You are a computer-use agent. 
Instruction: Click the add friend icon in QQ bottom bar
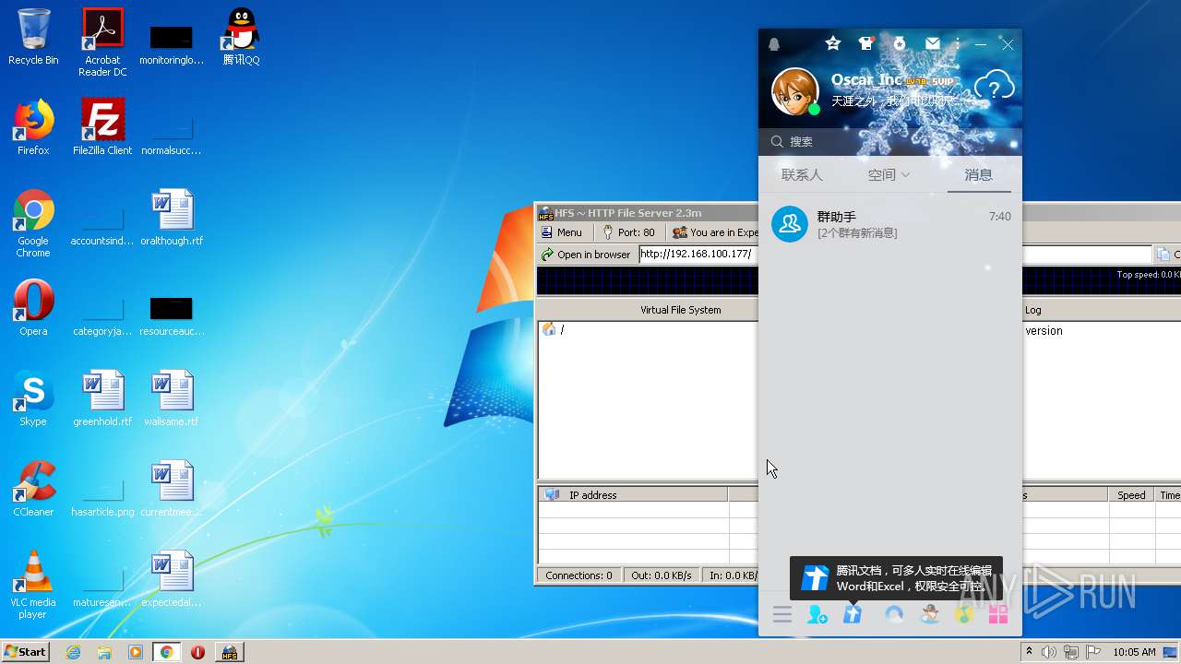[817, 614]
